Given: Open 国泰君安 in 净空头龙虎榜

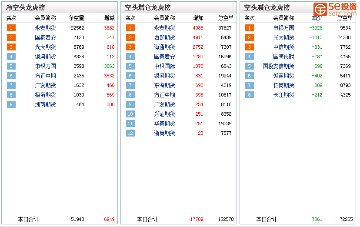Looking at the screenshot, I should [x=45, y=37].
